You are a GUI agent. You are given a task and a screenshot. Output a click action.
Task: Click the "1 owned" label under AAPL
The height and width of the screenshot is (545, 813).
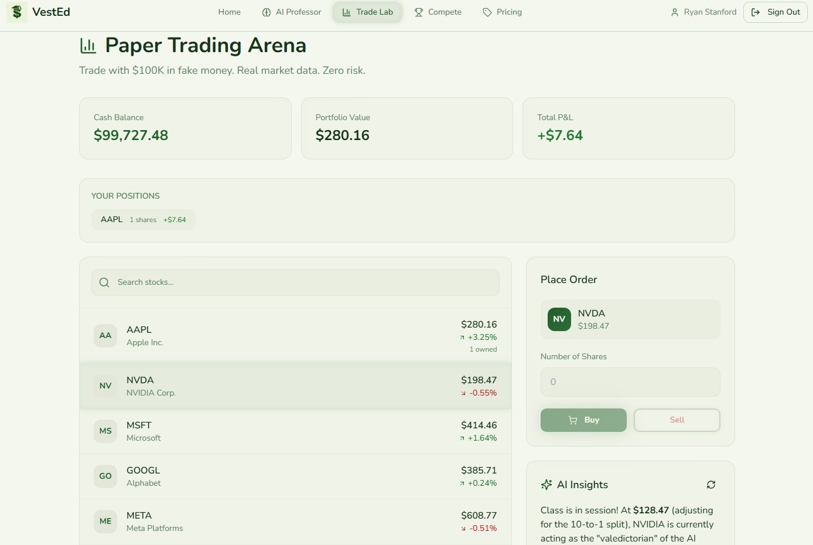click(x=483, y=349)
